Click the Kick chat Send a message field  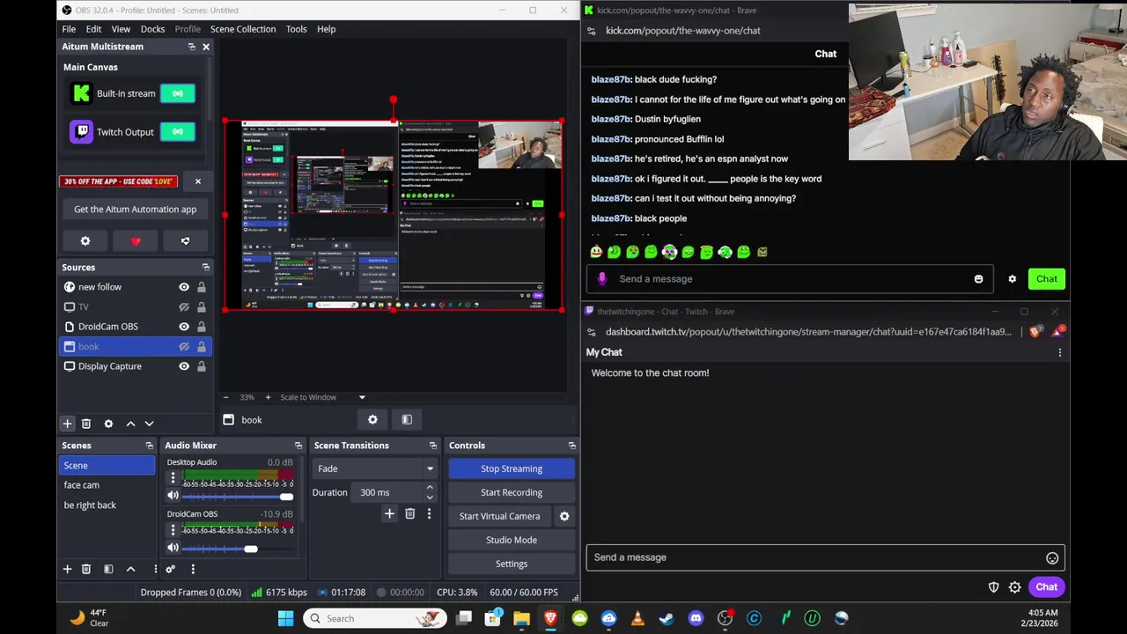790,279
